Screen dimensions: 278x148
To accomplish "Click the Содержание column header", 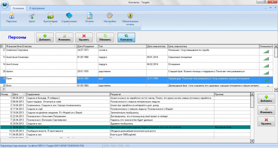I will click(68, 94).
